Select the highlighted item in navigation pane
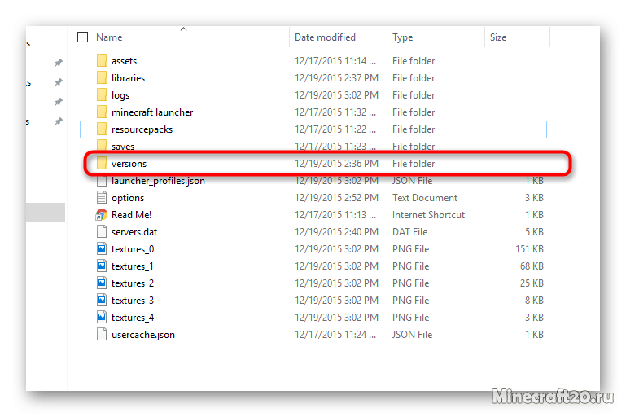626x417 pixels. [x=45, y=213]
